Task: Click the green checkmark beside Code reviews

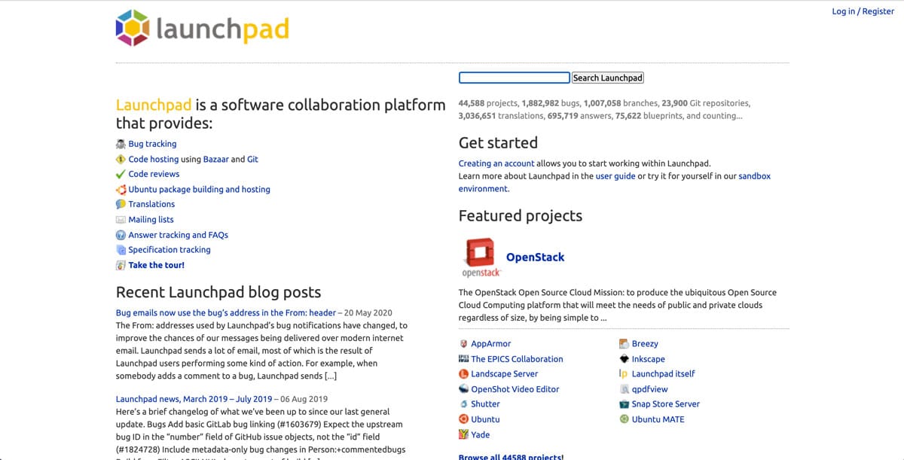Action: [121, 174]
